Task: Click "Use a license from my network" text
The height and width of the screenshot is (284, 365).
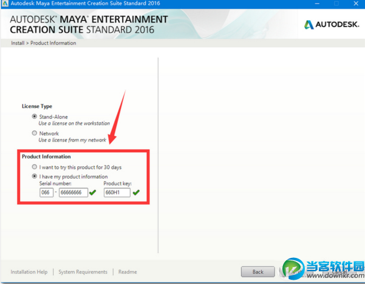Action: point(72,140)
